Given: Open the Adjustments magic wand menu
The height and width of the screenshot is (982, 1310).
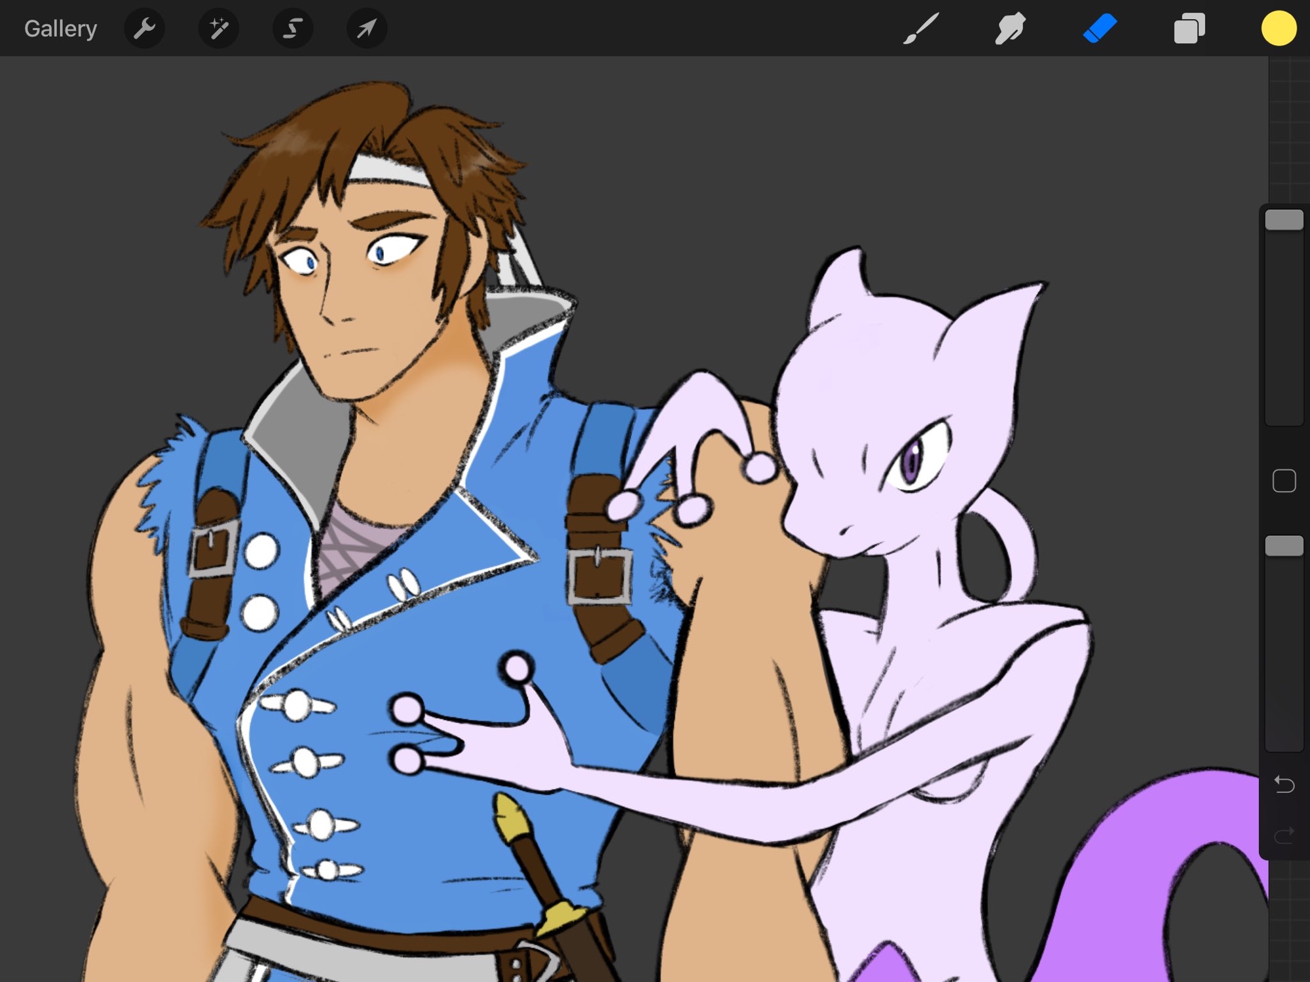Looking at the screenshot, I should click(218, 29).
